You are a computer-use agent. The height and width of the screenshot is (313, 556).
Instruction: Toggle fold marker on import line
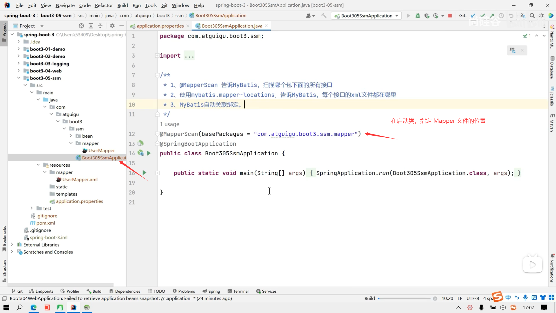157,55
